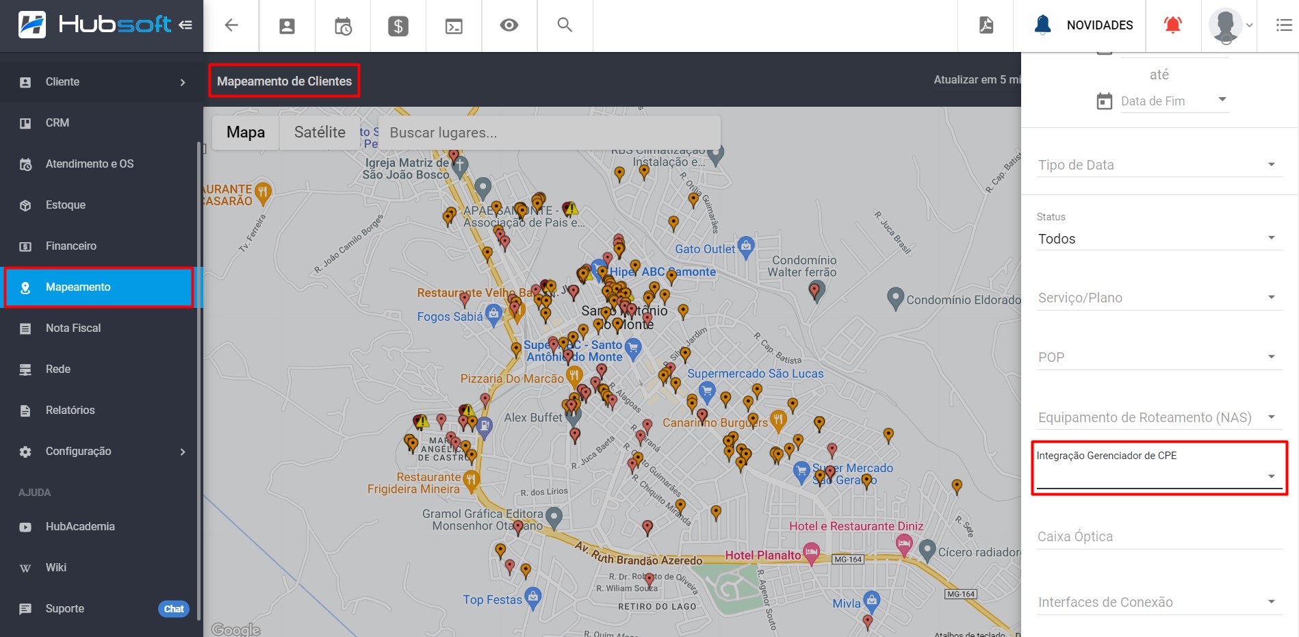Select Financeiro in the sidebar menu

click(x=71, y=246)
